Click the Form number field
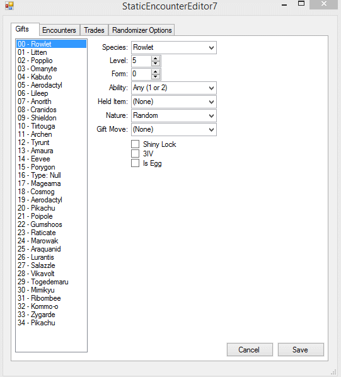Image resolution: width=341 pixels, height=377 pixels. coord(141,74)
